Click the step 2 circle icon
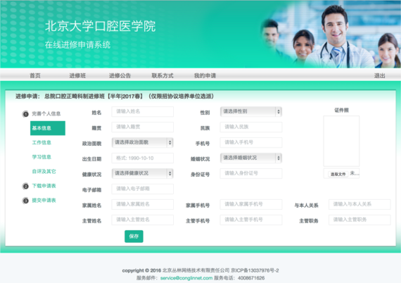The height and width of the screenshot is (283, 401). point(25,187)
